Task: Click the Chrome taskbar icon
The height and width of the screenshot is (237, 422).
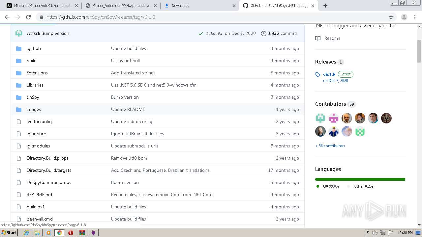Action: [x=60, y=233]
